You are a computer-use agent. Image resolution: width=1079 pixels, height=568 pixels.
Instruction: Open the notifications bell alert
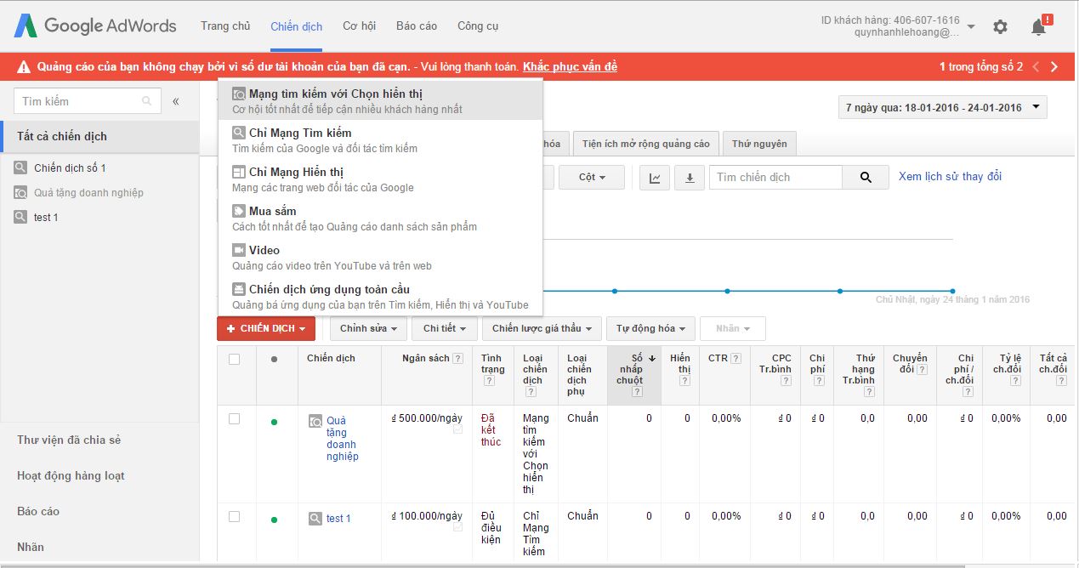tap(1037, 26)
